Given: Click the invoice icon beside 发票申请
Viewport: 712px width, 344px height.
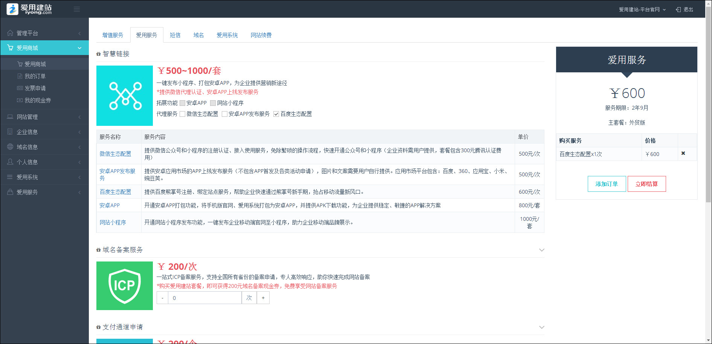Looking at the screenshot, I should click(20, 88).
